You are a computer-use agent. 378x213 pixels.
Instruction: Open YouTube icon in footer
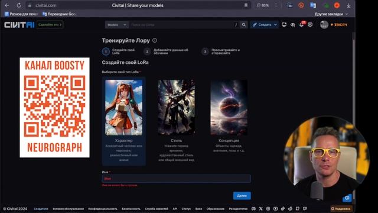pyautogui.click(x=276, y=209)
